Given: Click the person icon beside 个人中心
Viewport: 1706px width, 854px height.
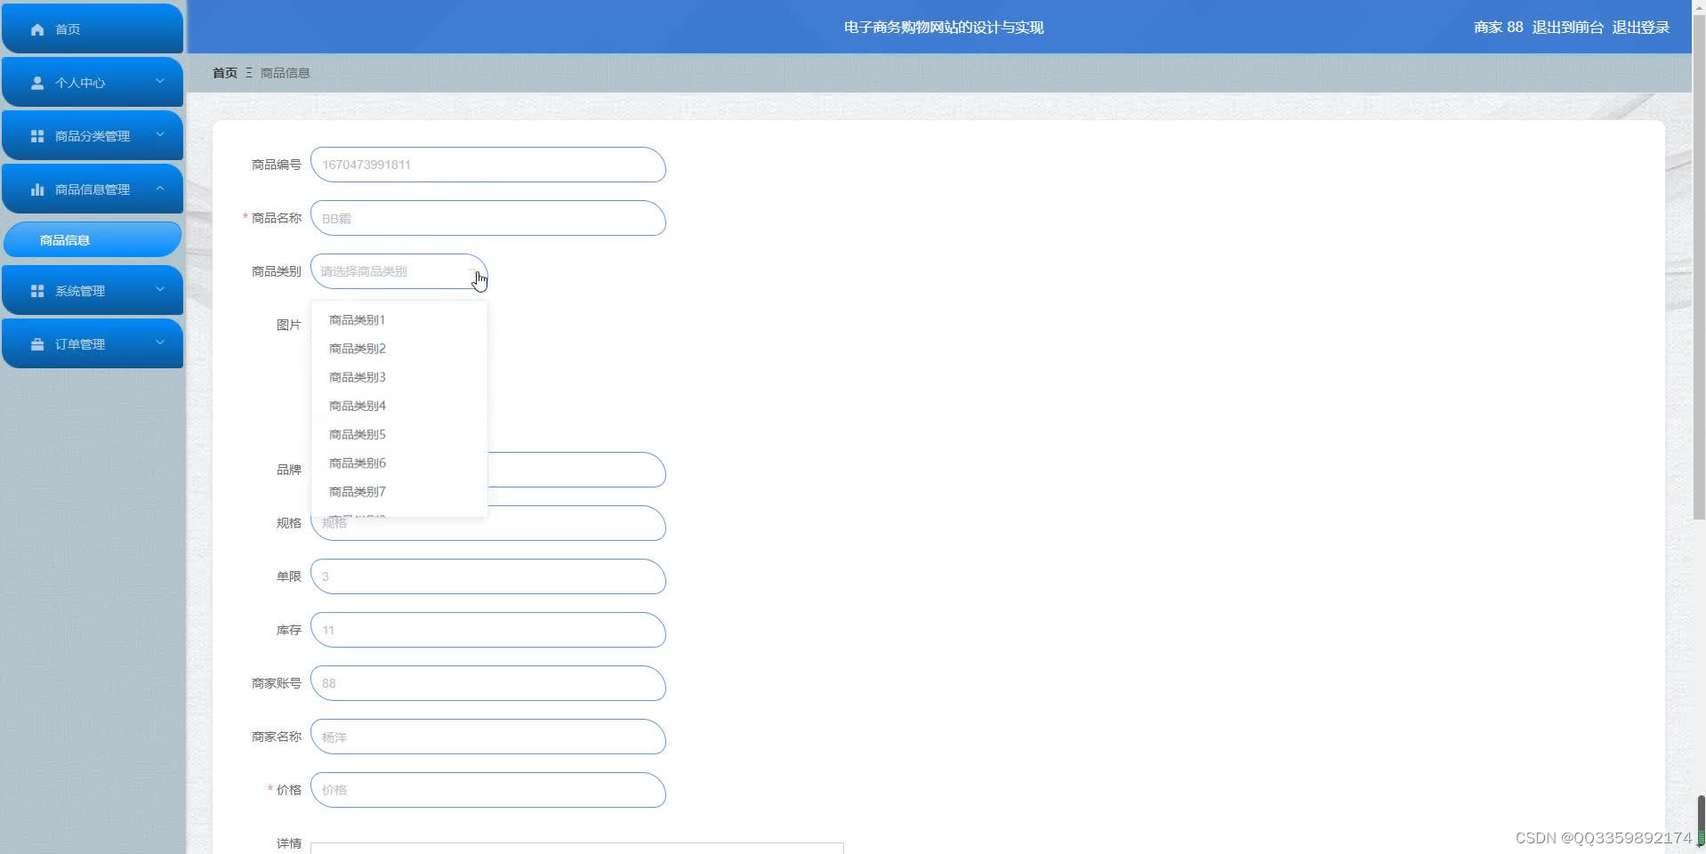Looking at the screenshot, I should point(37,83).
